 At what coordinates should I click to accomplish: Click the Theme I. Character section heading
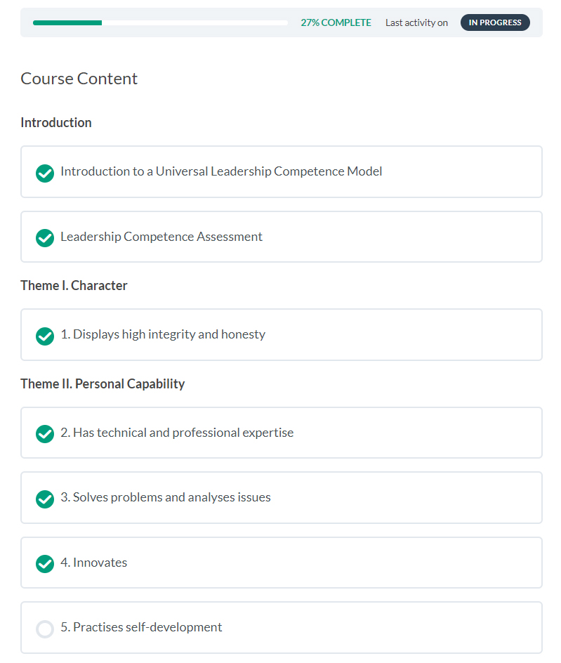click(x=74, y=285)
